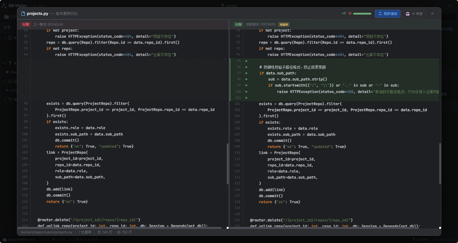Click the added comment 防御性校验子路径格式
Image resolution: width=458 pixels, height=243 pixels.
(x=293, y=67)
